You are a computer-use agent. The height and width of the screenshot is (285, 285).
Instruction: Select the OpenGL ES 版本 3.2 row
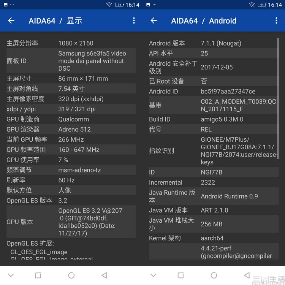pos(71,201)
